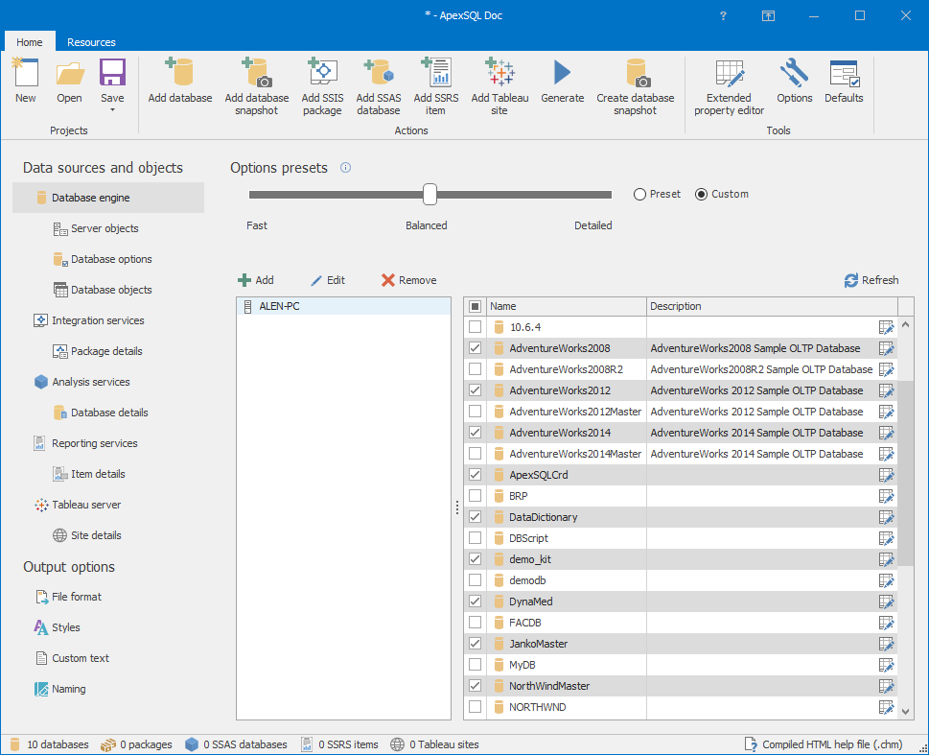
Task: Open Item details section
Action: coord(89,474)
